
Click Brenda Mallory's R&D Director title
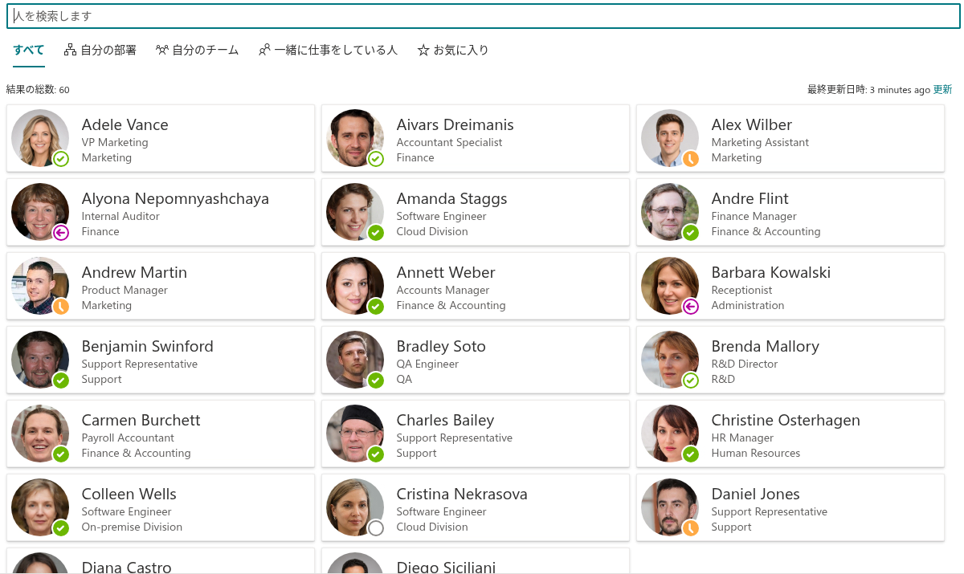coord(745,364)
